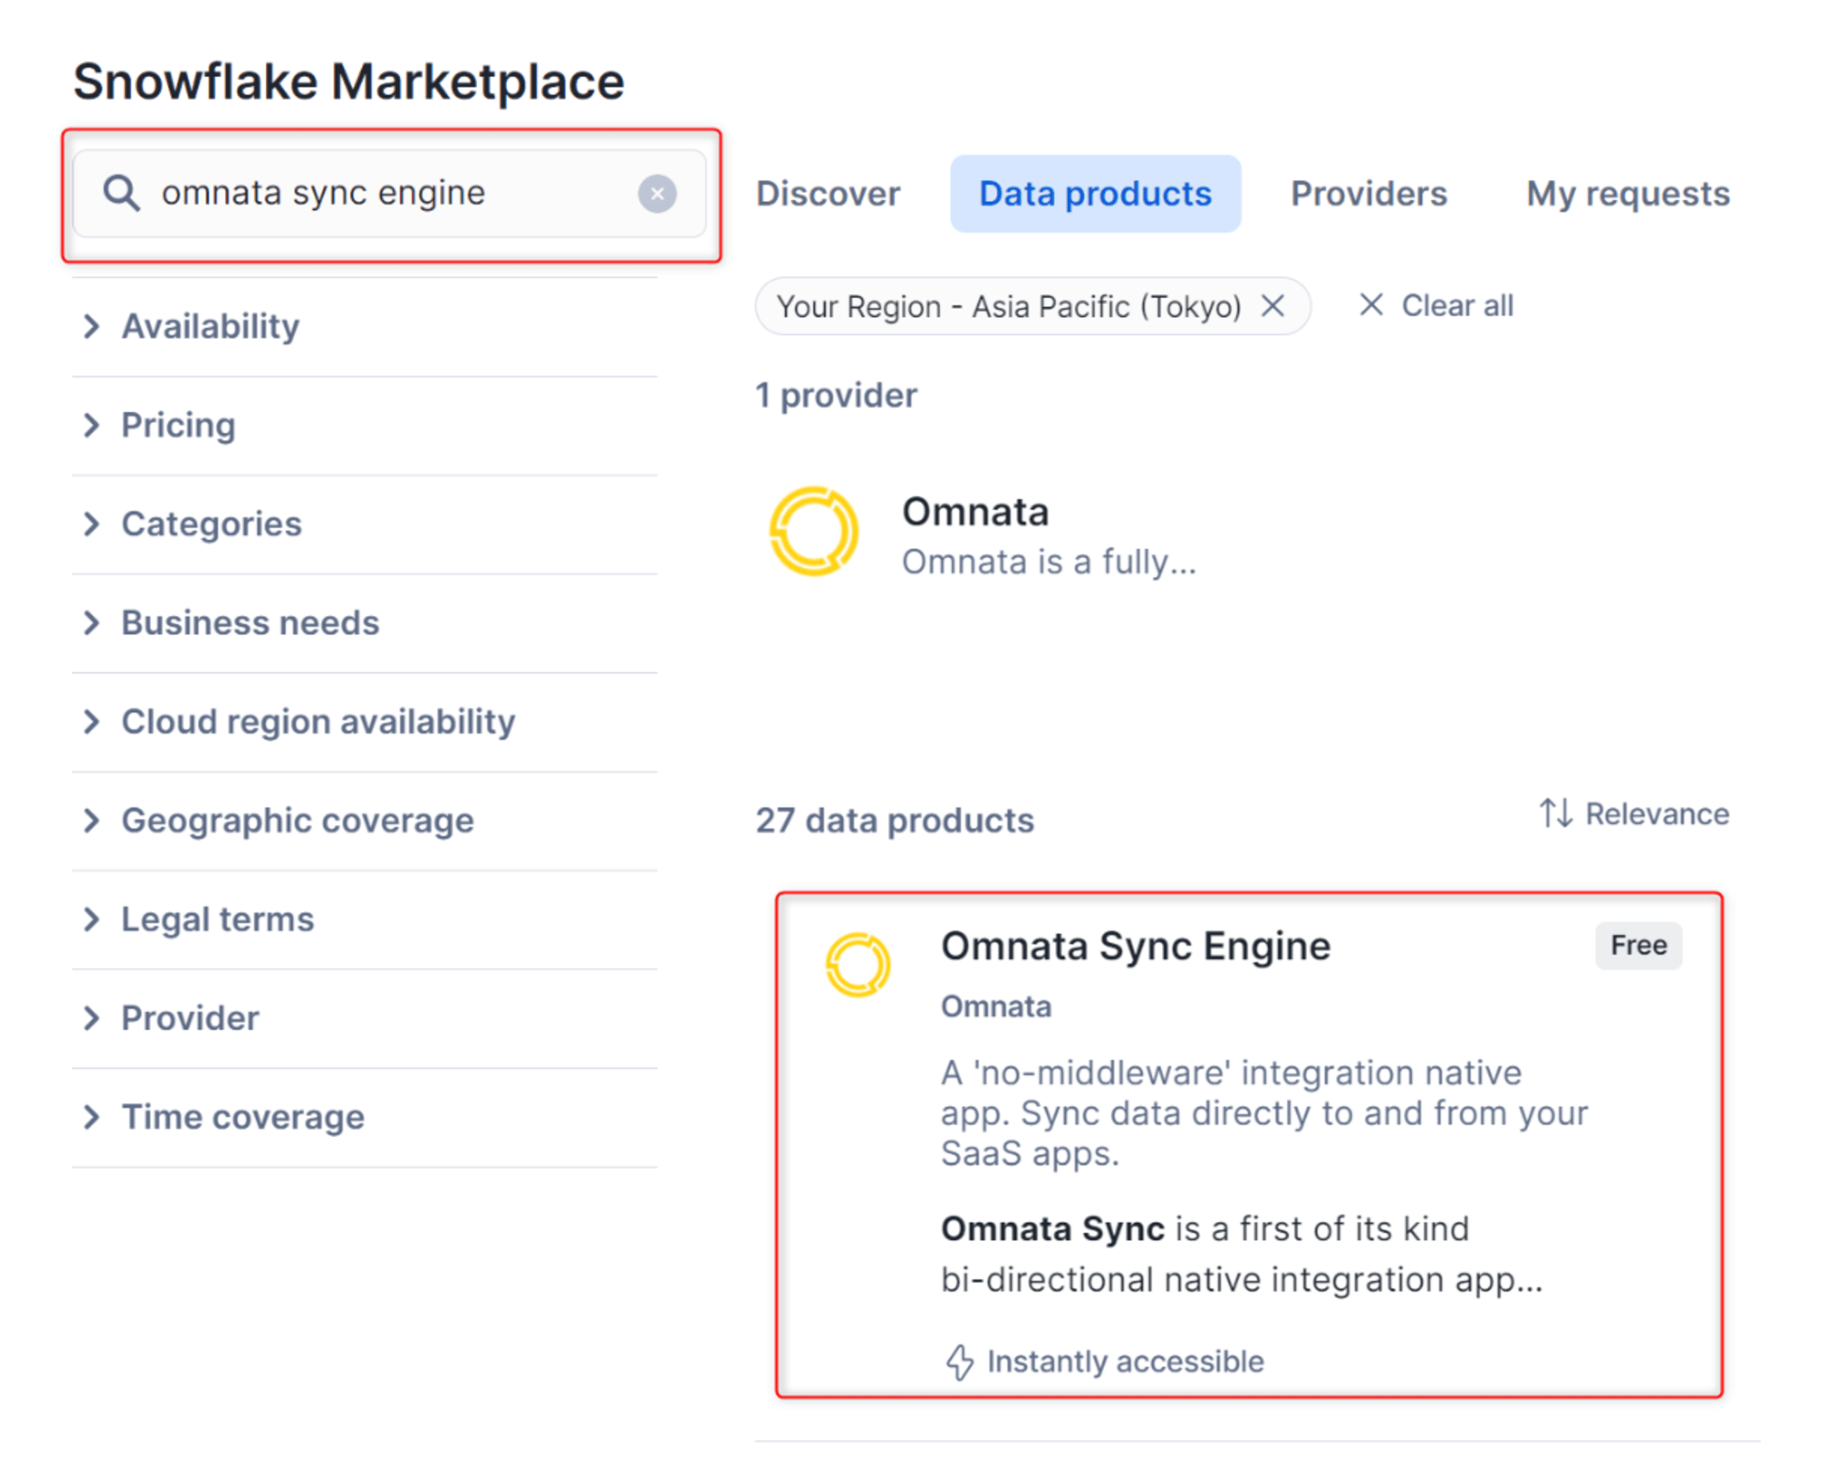The image size is (1827, 1484).
Task: Expand the Pricing filter
Action: [x=364, y=426]
